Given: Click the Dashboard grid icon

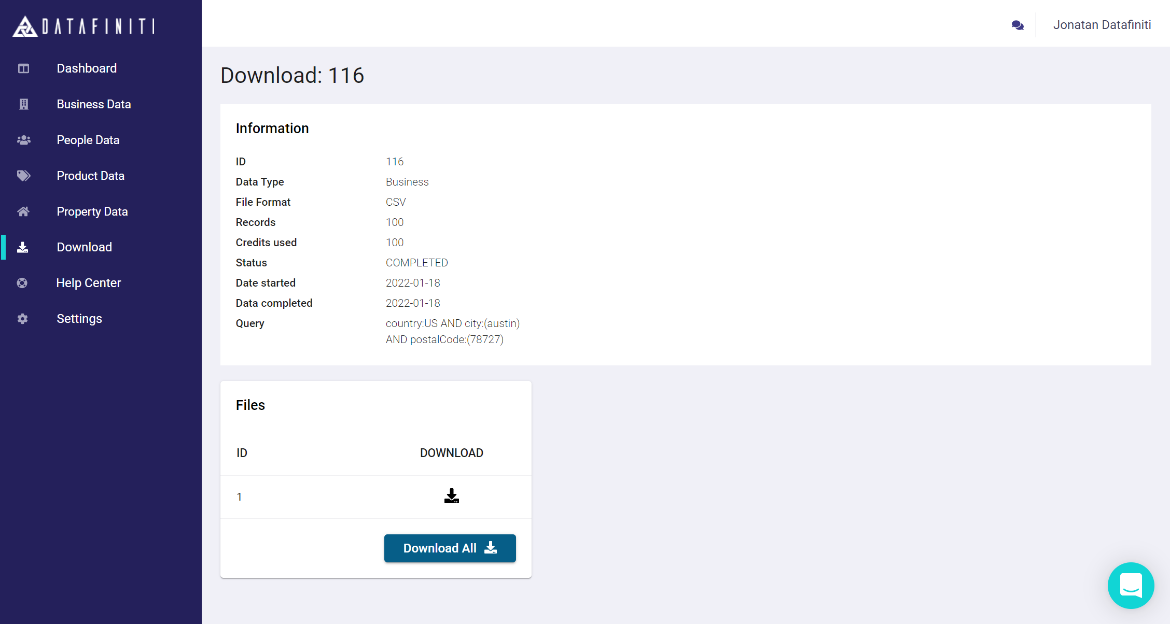Looking at the screenshot, I should pyautogui.click(x=23, y=68).
